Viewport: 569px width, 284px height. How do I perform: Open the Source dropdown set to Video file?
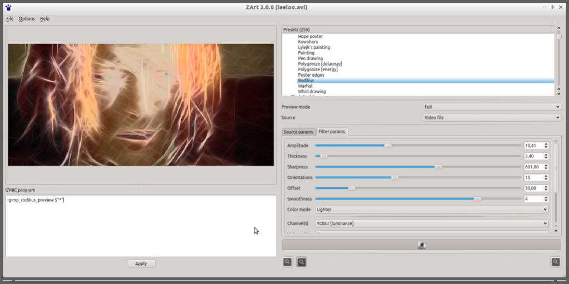492,118
